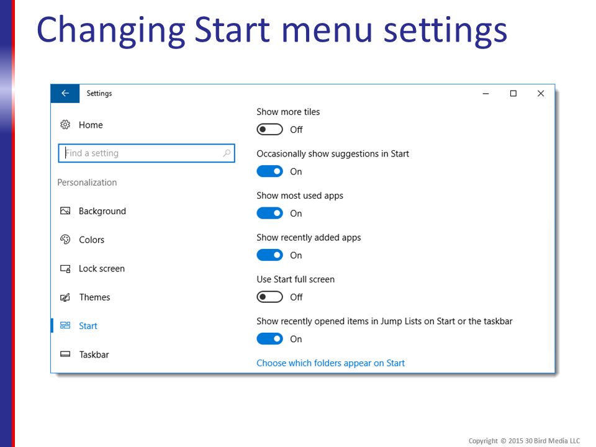Disable Occasionally show suggestions in Start
Image resolution: width=596 pixels, height=447 pixels.
click(269, 171)
